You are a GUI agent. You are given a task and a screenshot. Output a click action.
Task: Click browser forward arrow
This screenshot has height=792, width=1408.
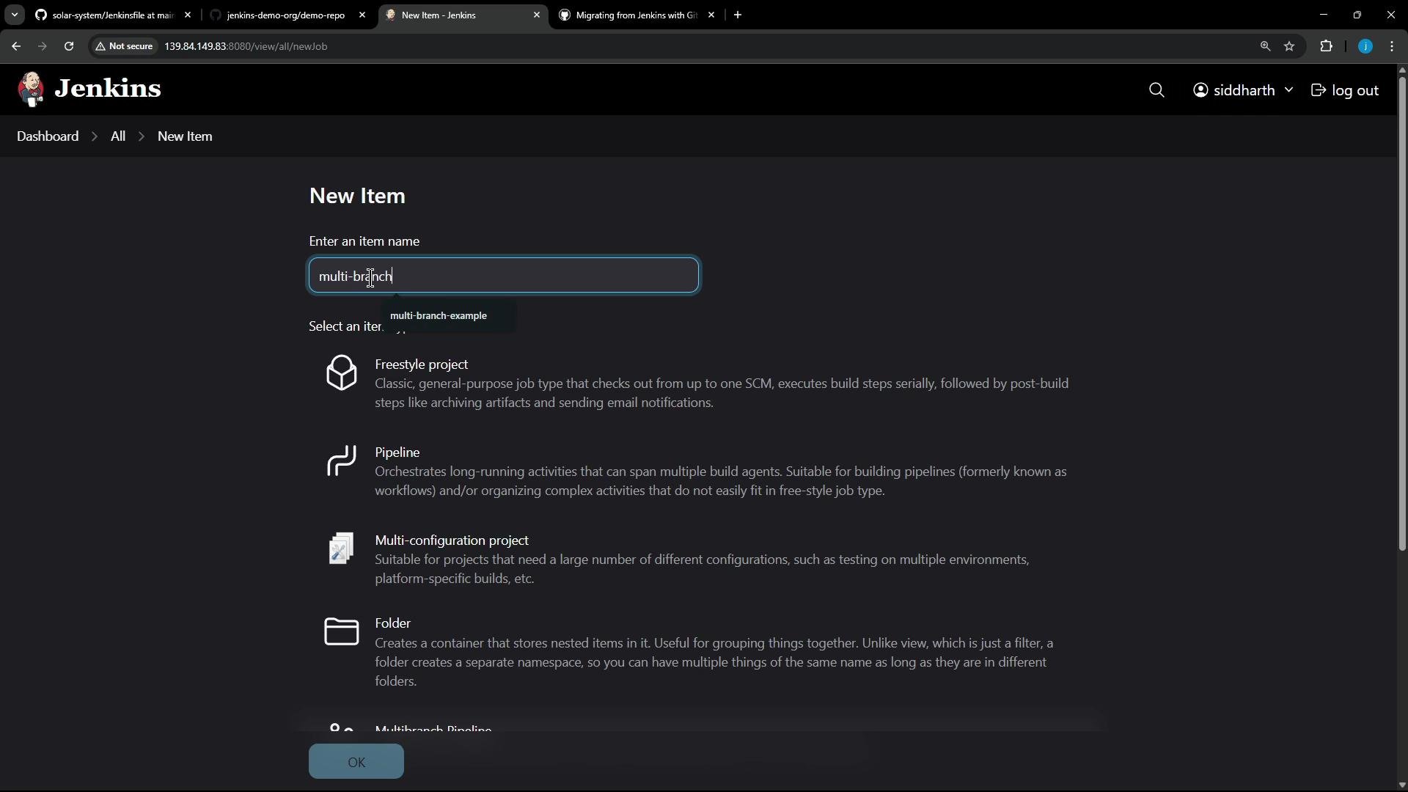point(42,46)
